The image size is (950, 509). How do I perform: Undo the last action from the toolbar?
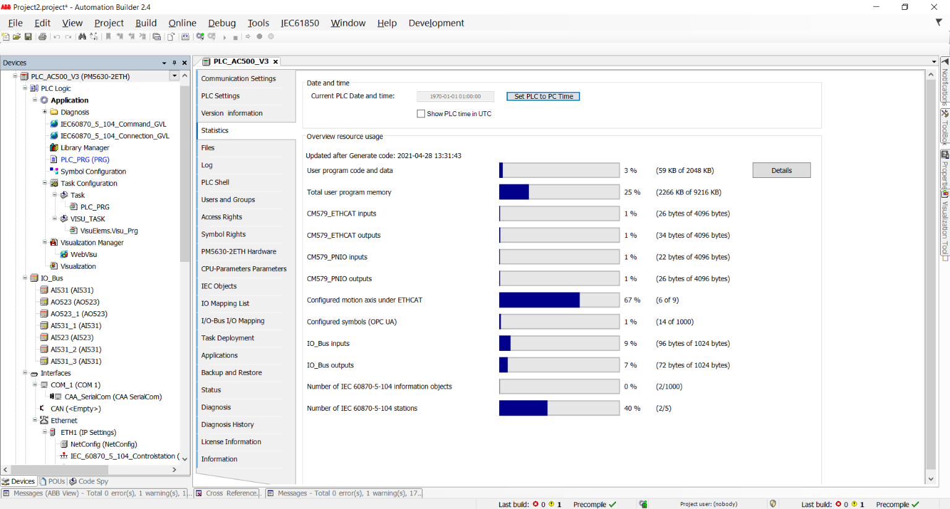tap(56, 36)
